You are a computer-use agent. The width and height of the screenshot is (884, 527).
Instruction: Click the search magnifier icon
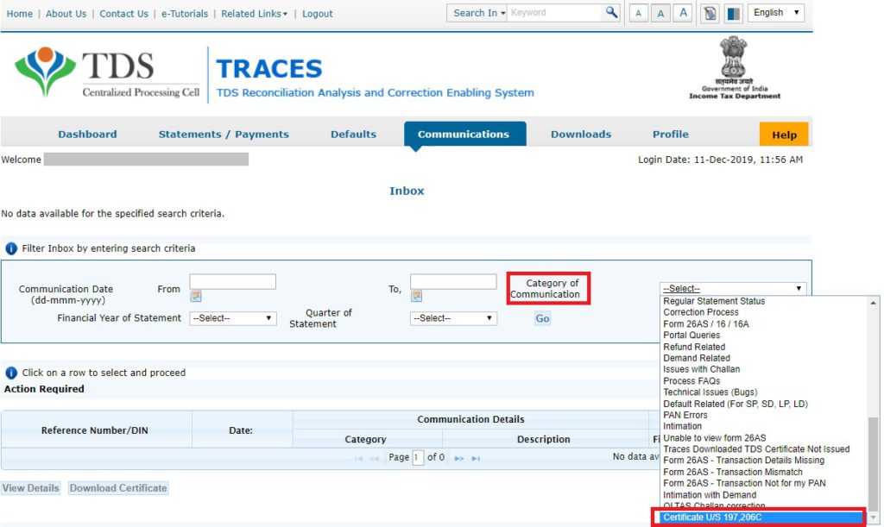611,13
